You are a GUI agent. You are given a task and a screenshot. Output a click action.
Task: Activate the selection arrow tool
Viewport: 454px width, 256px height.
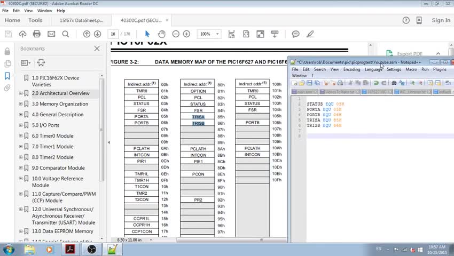point(147,34)
